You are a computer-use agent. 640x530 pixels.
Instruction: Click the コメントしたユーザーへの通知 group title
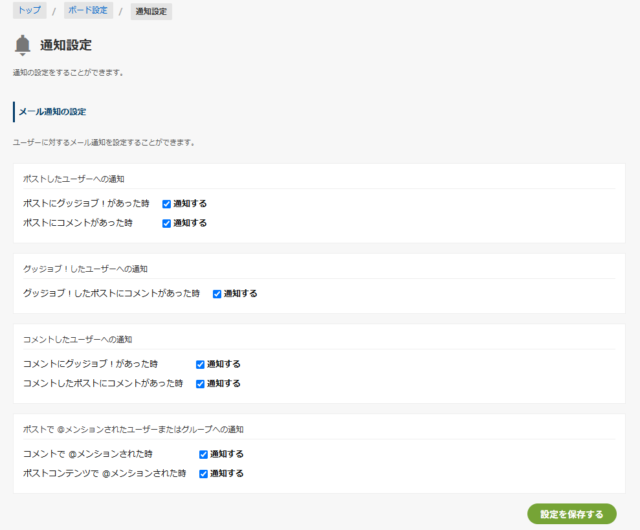tap(78, 339)
